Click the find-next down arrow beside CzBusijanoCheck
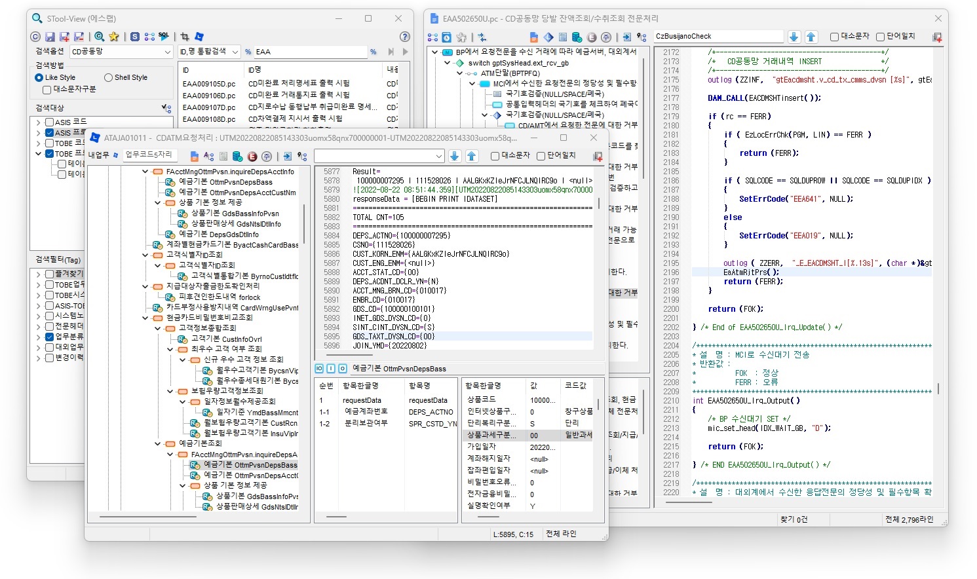 794,37
